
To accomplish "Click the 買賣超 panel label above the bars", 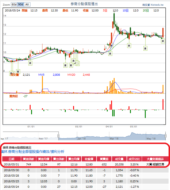I will [13, 96].
